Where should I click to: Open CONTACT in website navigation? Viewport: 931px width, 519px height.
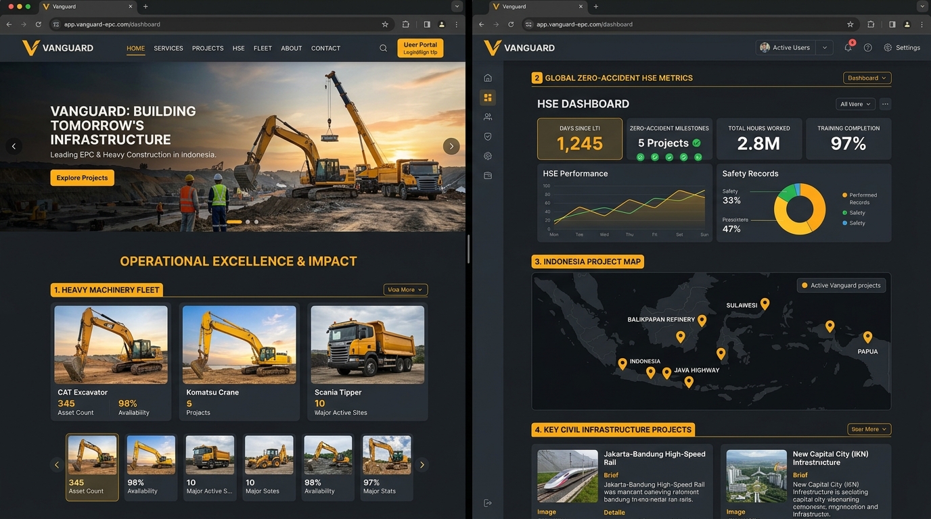tap(325, 48)
